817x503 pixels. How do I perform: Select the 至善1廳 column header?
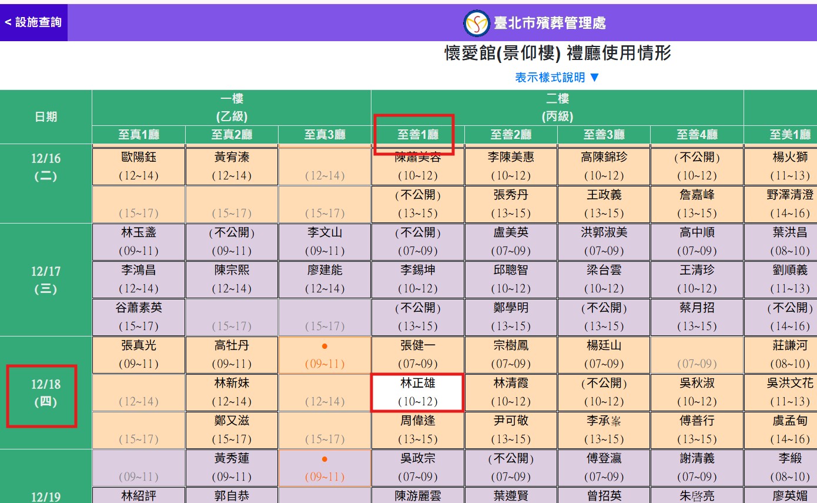click(417, 135)
